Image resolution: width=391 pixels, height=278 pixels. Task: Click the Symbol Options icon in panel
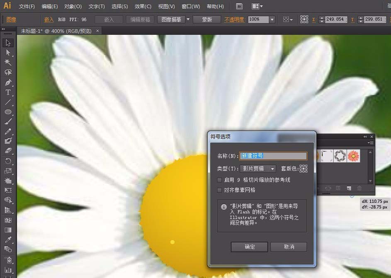[x=338, y=189]
